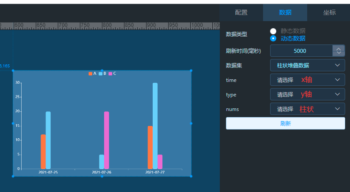Switch to the 配置 tab

tap(241, 12)
